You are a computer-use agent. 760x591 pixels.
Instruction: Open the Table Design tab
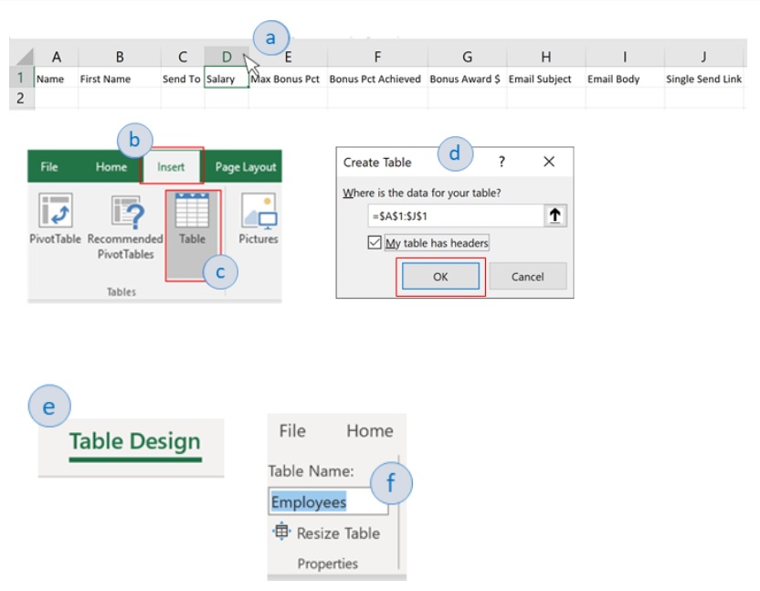pos(135,442)
